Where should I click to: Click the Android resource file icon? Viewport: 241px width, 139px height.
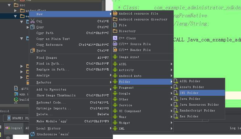click(x=115, y=14)
